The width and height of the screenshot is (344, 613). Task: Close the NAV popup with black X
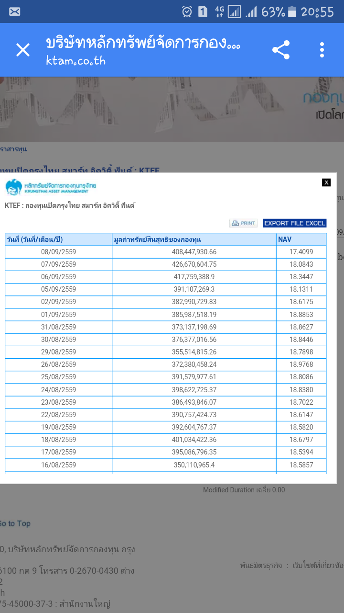pos(326,182)
